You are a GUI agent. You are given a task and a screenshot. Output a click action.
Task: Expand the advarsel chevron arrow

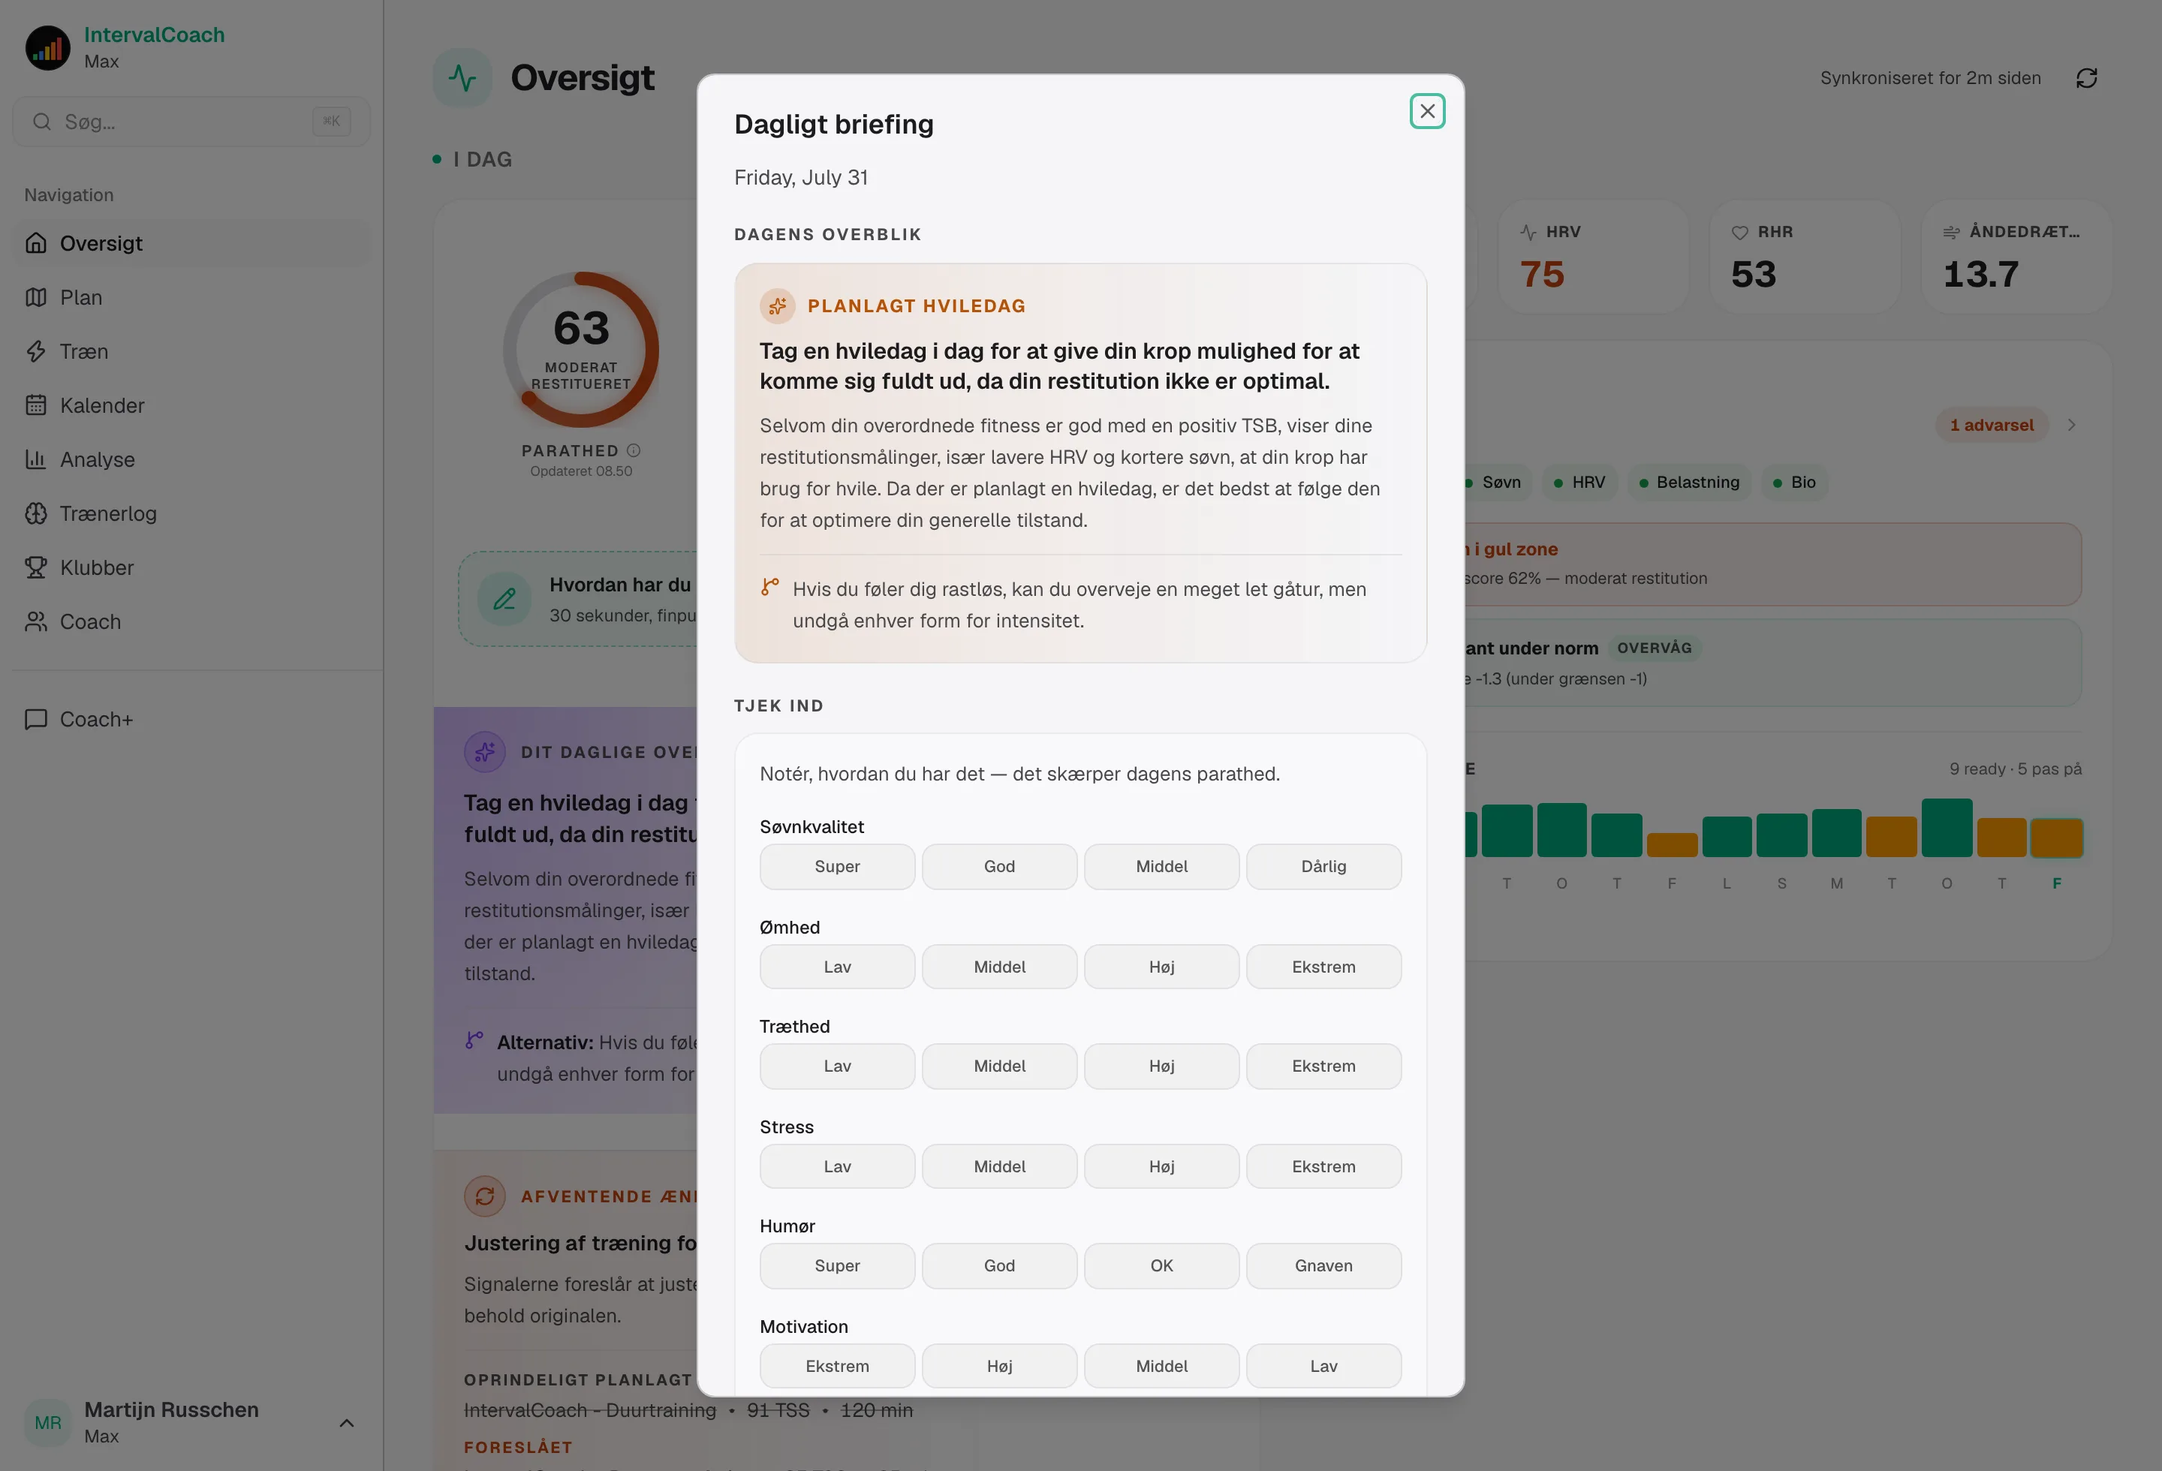click(x=2072, y=425)
